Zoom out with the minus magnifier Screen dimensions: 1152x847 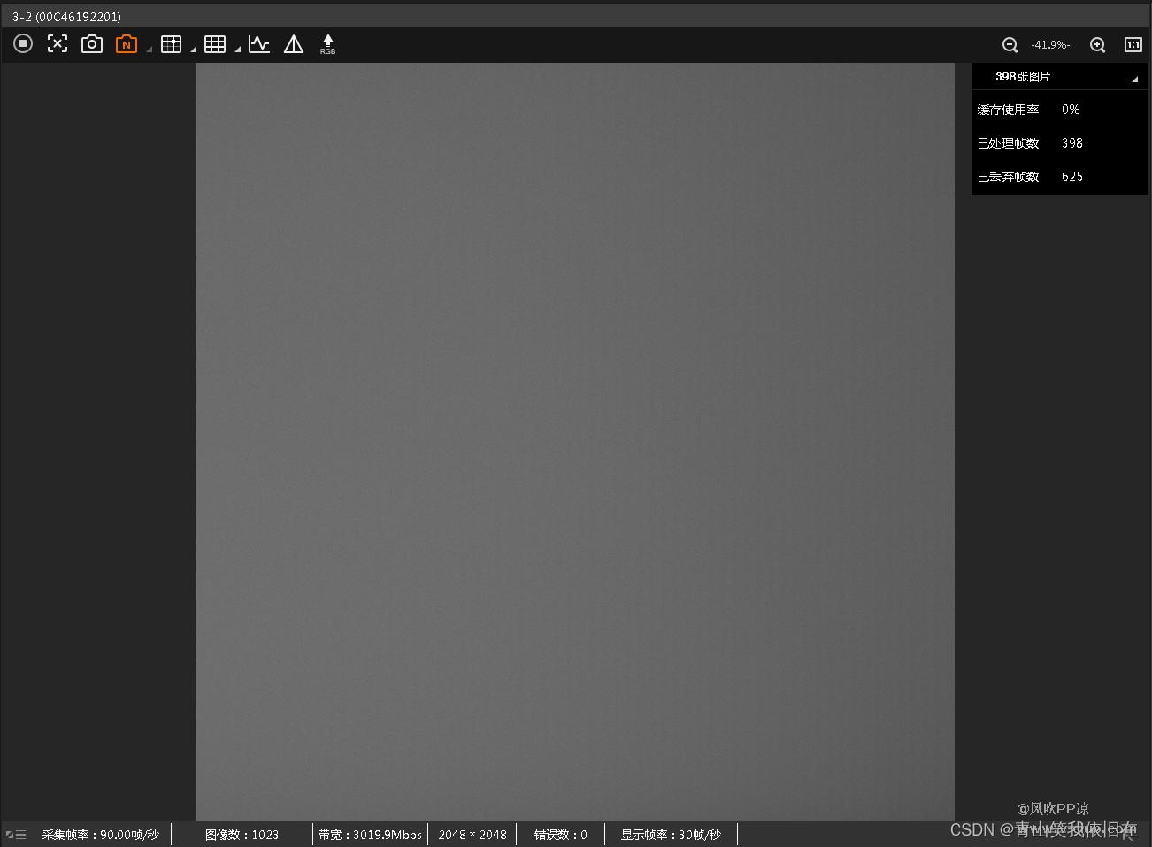click(1010, 45)
